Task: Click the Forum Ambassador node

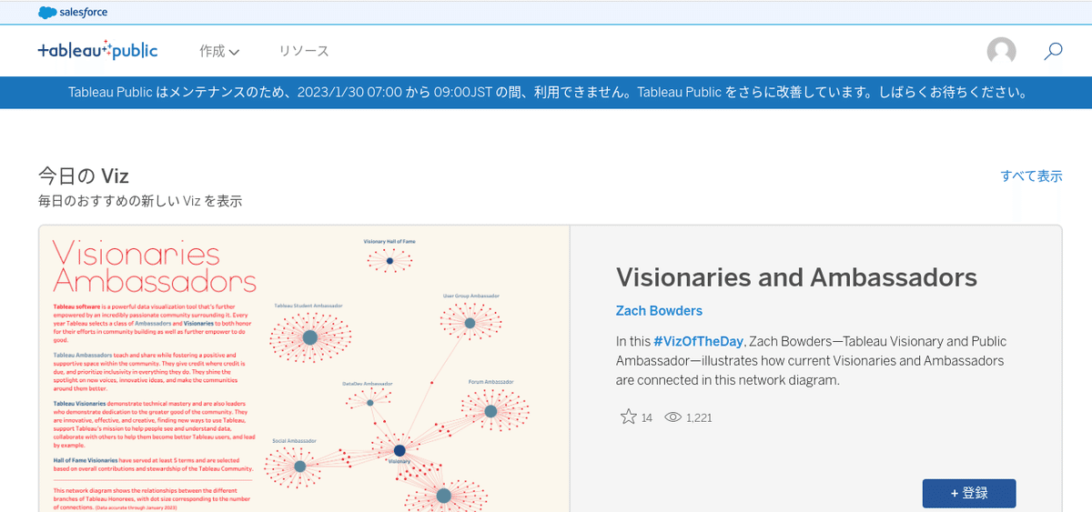Action: point(490,411)
